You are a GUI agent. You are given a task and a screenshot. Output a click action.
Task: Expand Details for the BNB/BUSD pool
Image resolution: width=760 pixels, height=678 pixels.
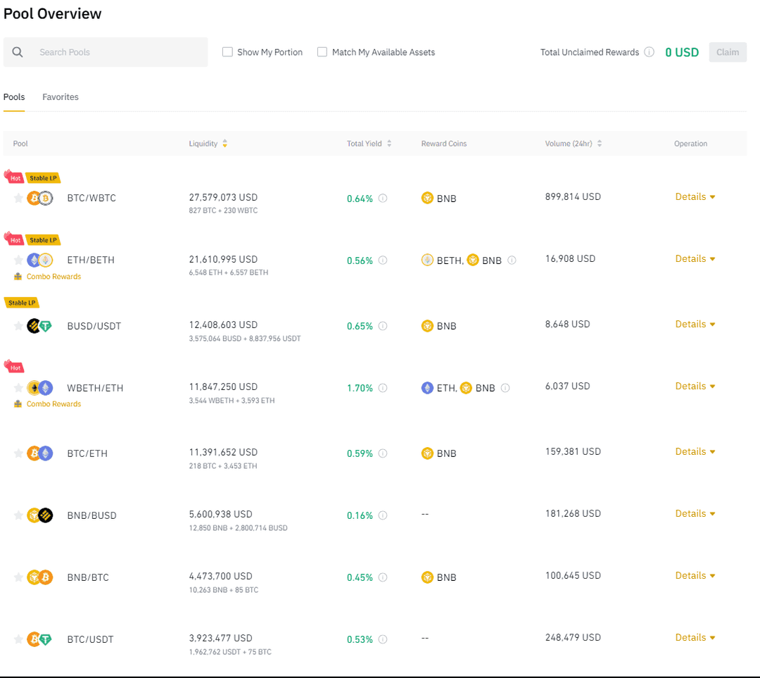point(695,513)
